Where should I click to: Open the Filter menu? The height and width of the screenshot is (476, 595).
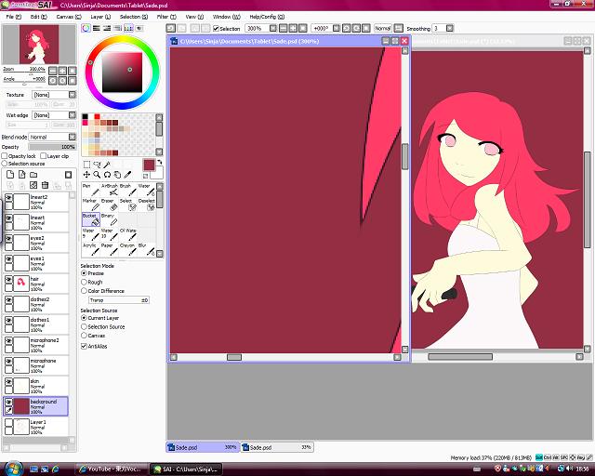click(164, 17)
